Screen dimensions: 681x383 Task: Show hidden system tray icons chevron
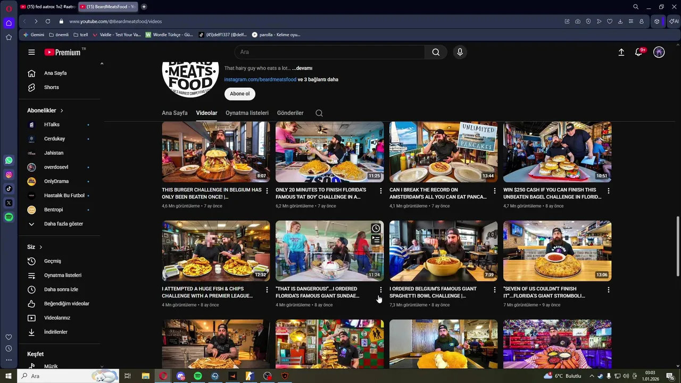click(x=592, y=376)
